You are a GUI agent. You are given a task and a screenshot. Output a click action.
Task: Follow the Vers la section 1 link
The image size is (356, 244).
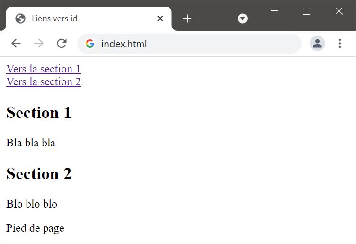(x=44, y=69)
